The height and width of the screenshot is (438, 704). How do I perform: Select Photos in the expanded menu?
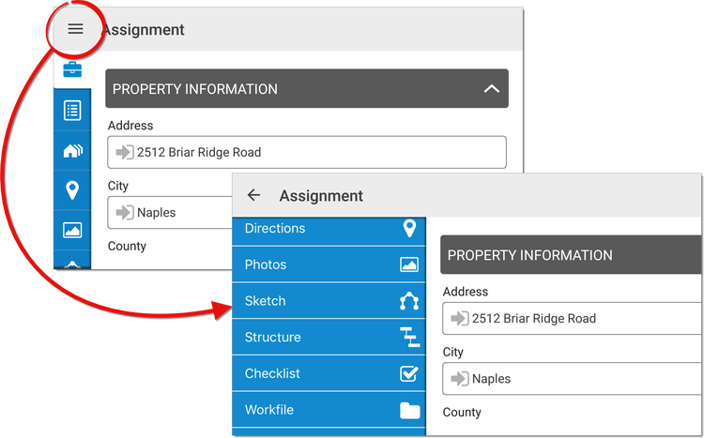tap(329, 264)
